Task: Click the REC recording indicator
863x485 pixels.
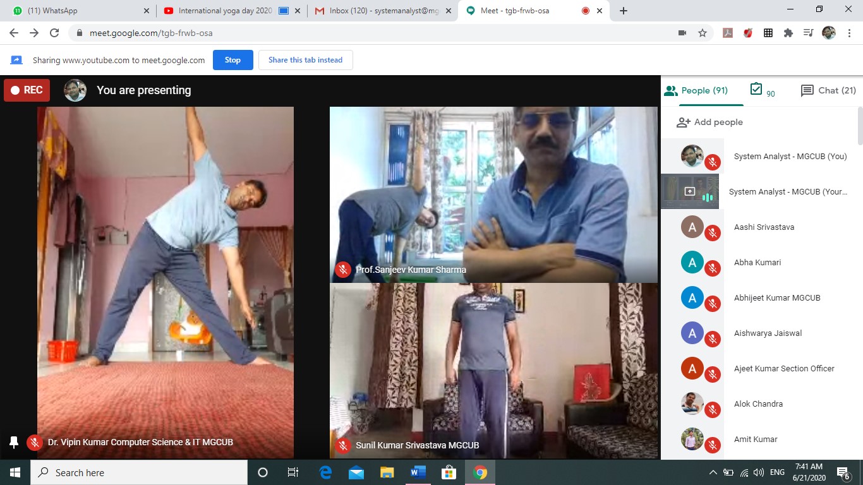Action: [x=27, y=90]
